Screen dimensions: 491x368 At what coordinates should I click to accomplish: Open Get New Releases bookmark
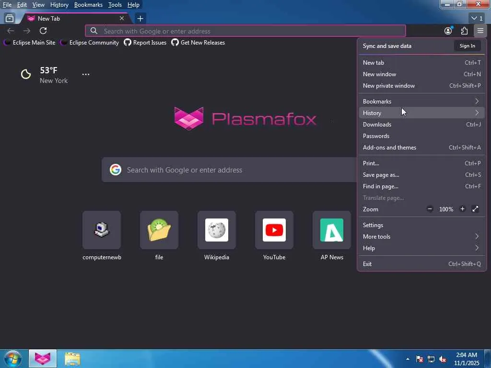point(198,43)
